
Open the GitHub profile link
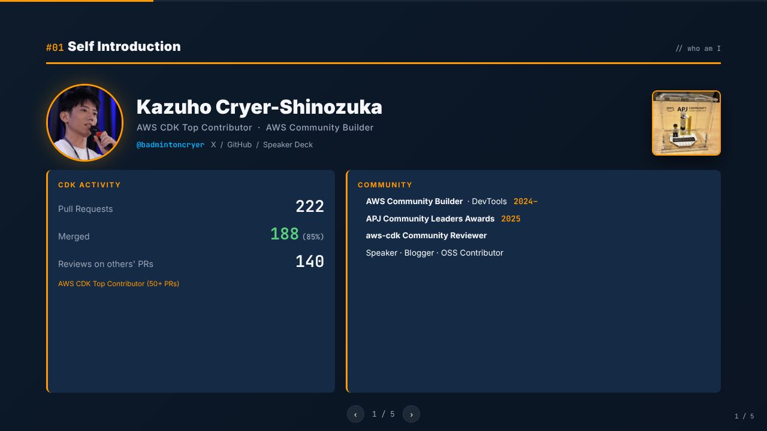point(239,145)
